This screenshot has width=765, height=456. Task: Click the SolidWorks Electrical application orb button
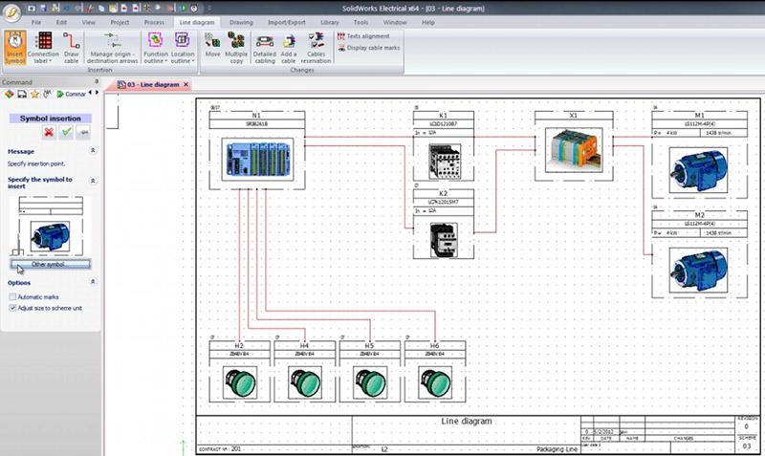coord(11,11)
